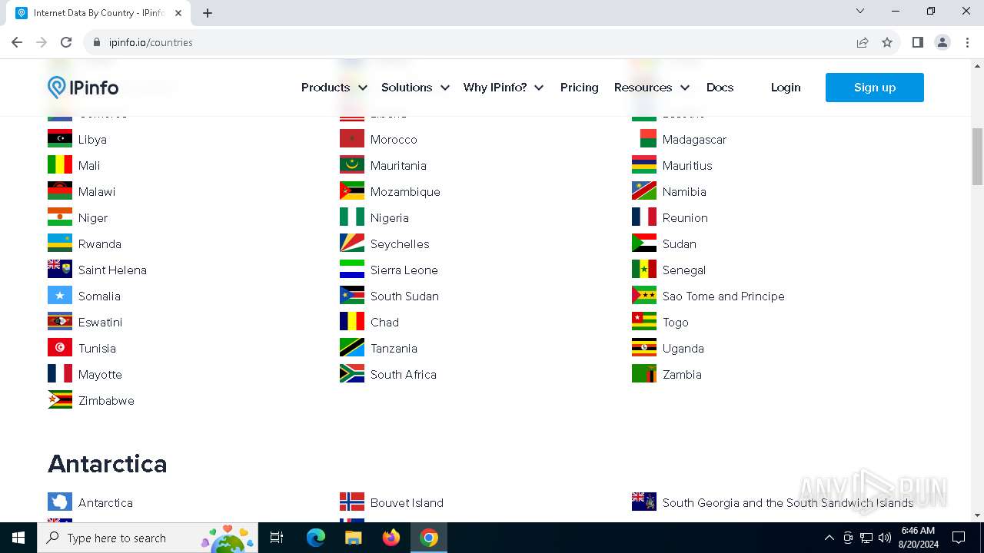
Task: Click the Zimbabwe flag icon
Action: [x=60, y=400]
